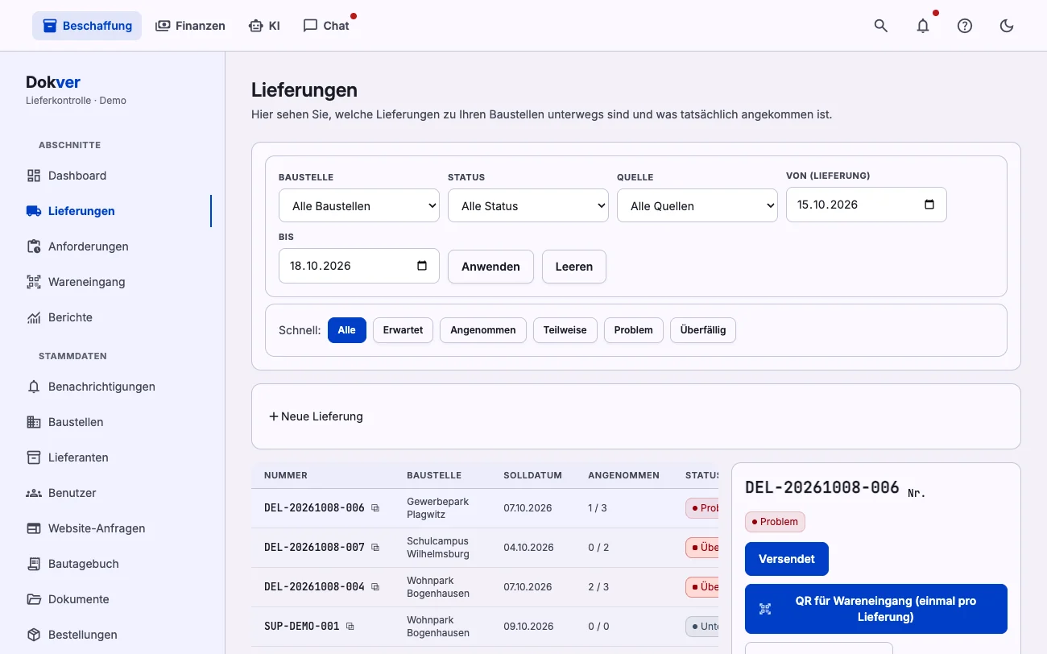Select the Alle quick filter

(347, 330)
